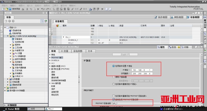Screen dimensions: 207x111
Task: Click the 子网掩码 input field
Action: point(142,74)
